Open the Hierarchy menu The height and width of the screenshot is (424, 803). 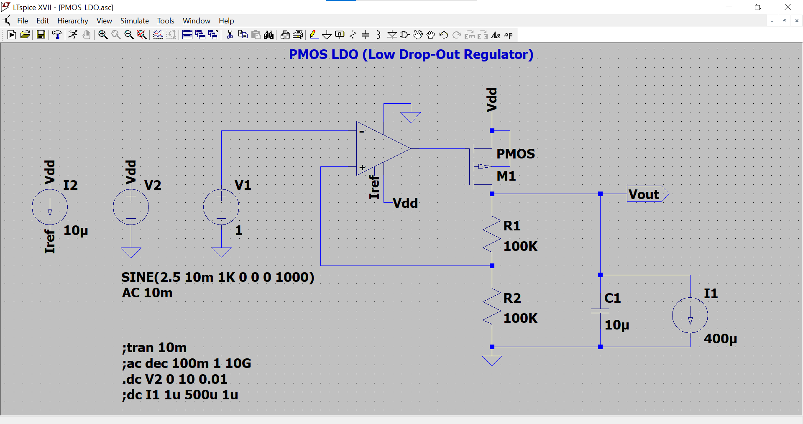tap(72, 20)
